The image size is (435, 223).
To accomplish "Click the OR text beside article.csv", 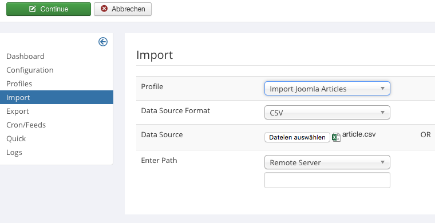I will click(426, 135).
